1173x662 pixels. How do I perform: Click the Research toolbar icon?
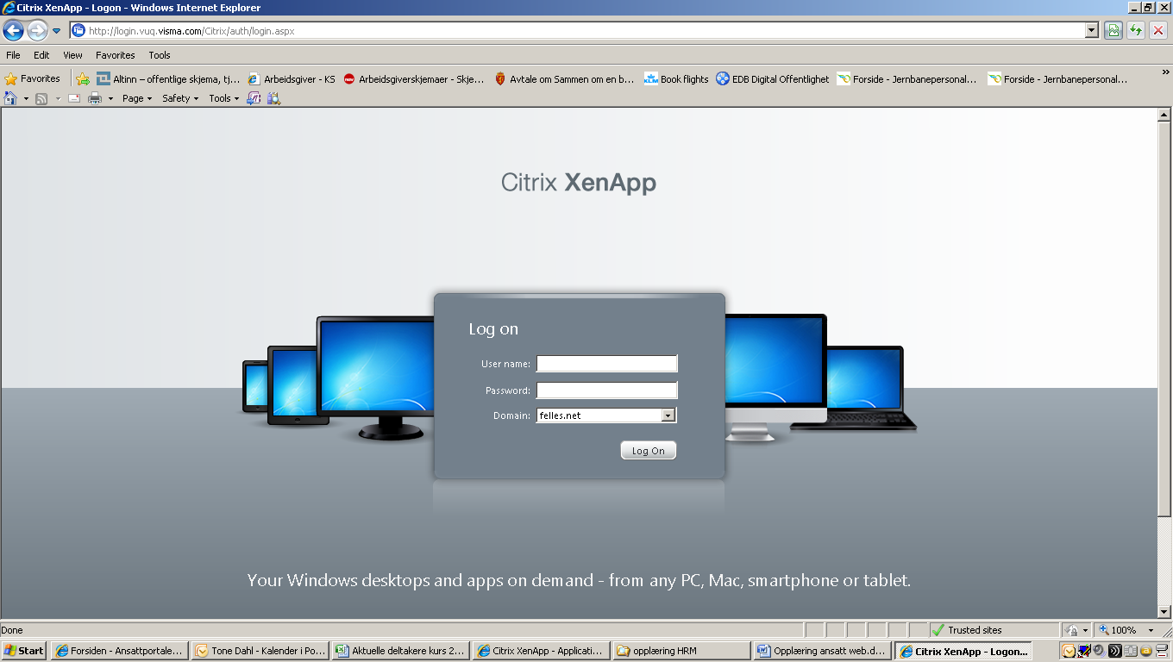tap(273, 98)
